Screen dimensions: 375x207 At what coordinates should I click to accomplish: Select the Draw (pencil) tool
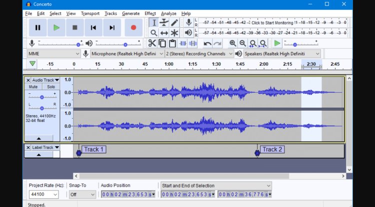click(x=174, y=22)
